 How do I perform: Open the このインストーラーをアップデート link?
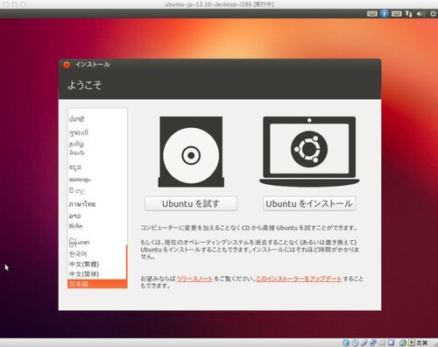299,279
